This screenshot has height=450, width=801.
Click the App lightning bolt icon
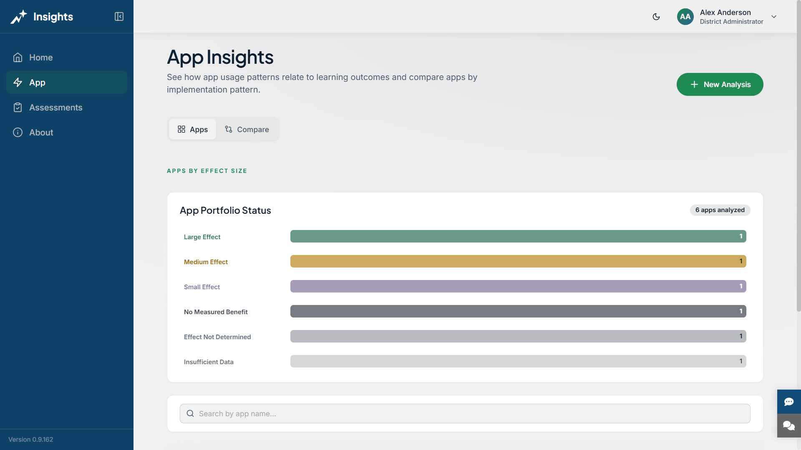coord(18,82)
